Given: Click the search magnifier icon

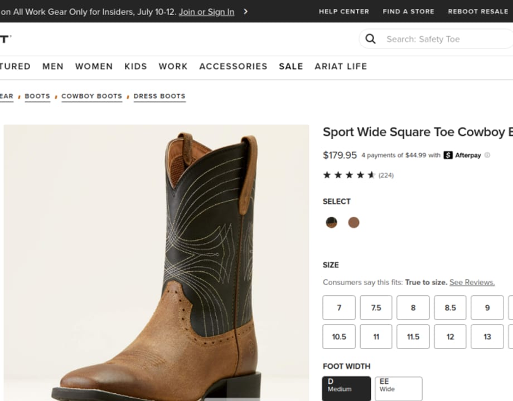Looking at the screenshot, I should (x=370, y=39).
